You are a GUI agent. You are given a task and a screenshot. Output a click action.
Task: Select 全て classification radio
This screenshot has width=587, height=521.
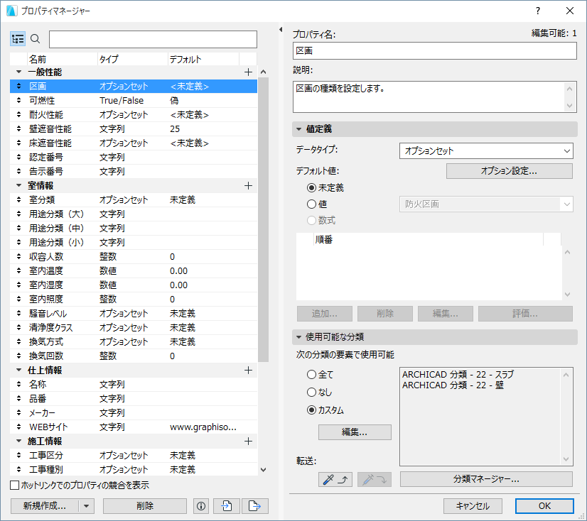pos(311,374)
